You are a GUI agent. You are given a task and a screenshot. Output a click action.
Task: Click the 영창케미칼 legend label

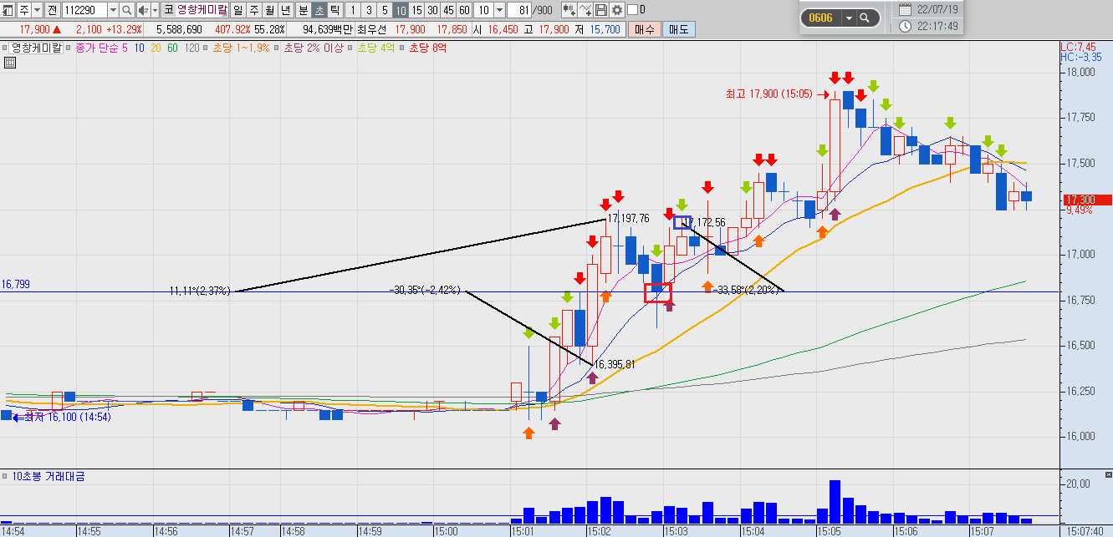click(37, 48)
